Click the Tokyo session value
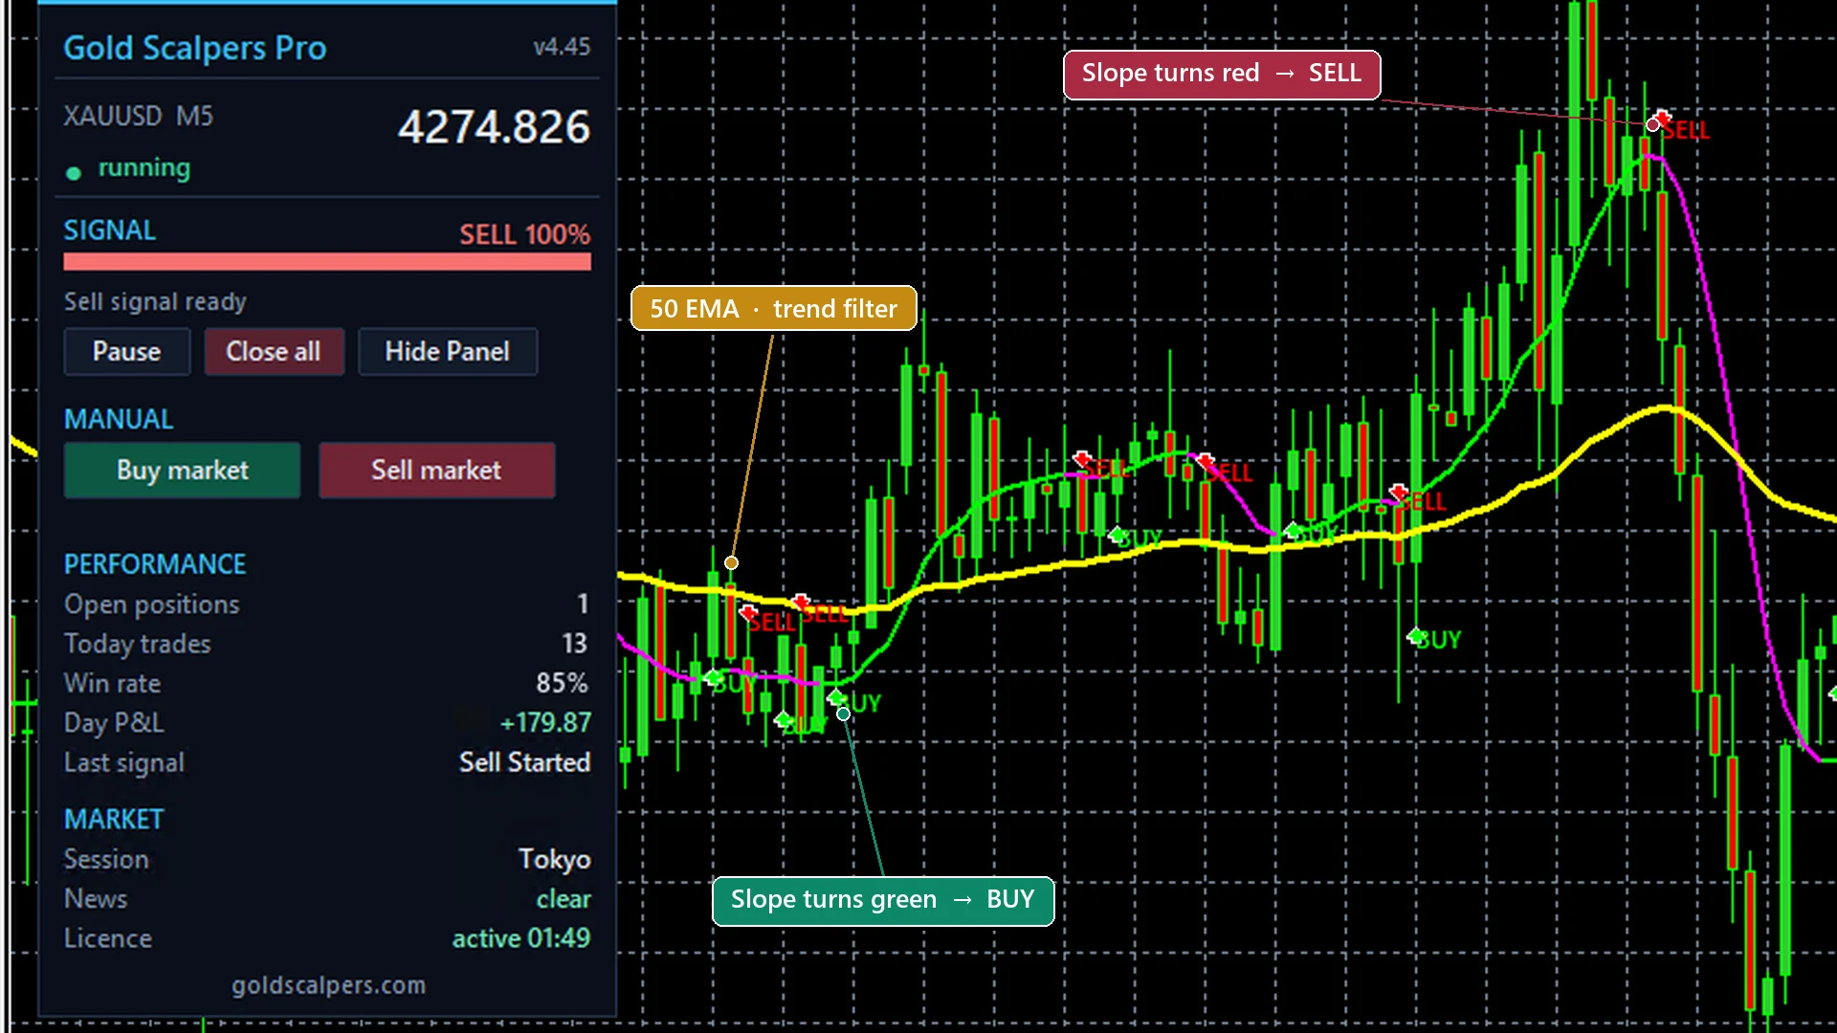Viewport: 1837px width, 1033px height. [554, 859]
